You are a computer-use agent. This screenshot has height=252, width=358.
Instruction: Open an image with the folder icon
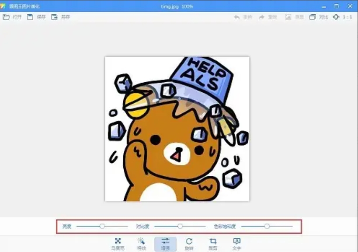(6, 17)
